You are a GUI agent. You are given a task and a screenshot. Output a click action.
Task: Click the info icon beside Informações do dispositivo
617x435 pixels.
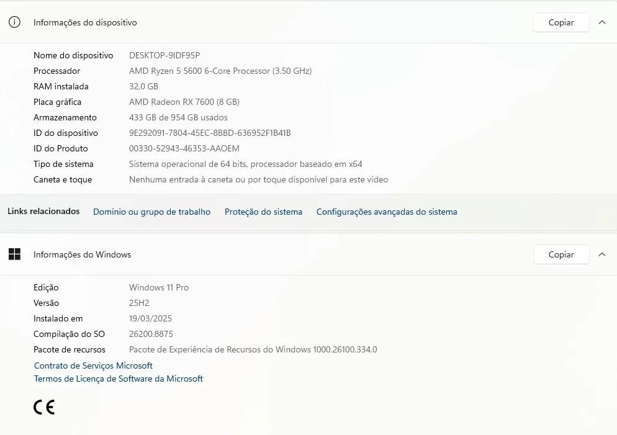pos(14,22)
